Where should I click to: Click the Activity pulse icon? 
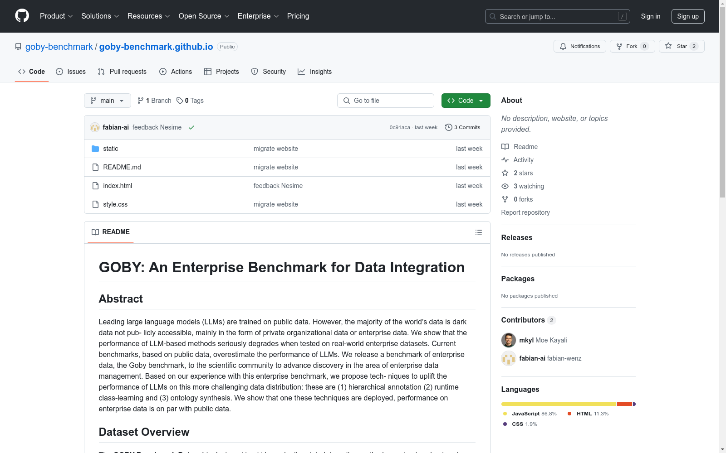click(505, 160)
